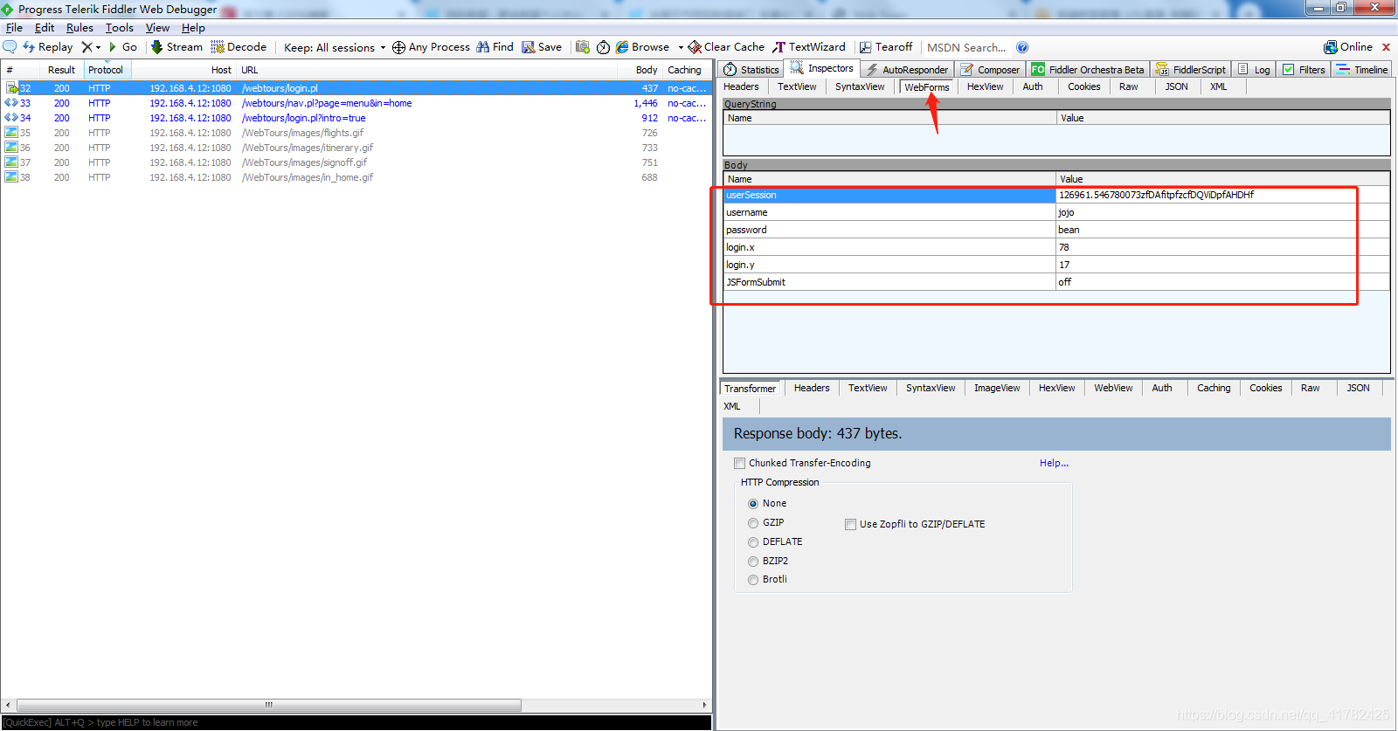Click the Protocol column header
The image size is (1398, 731).
107,70
